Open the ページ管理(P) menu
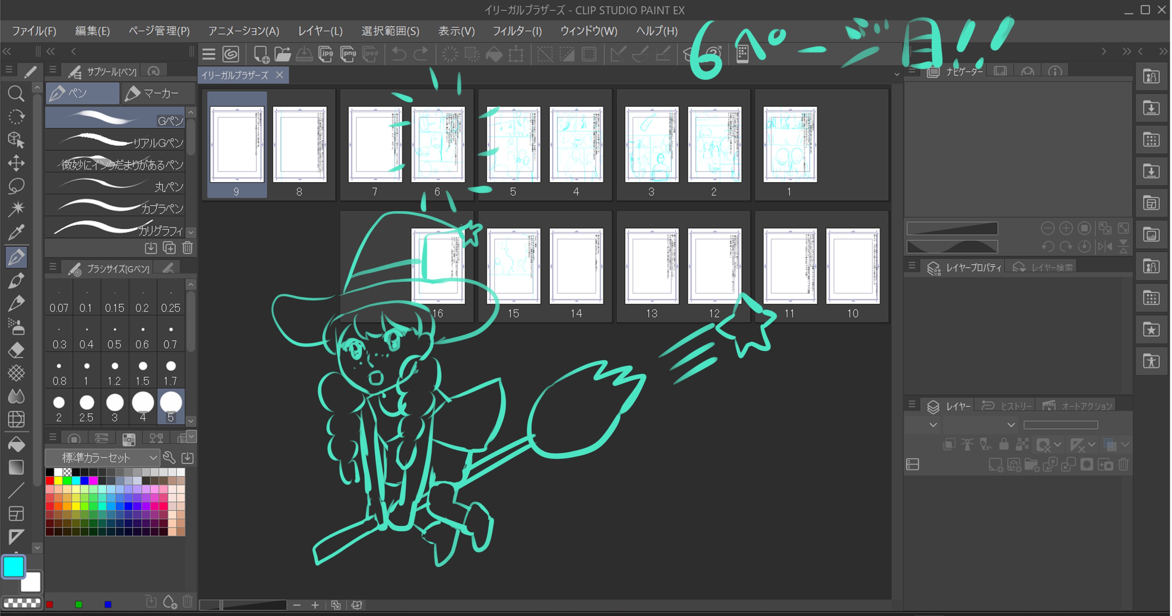Image resolution: width=1172 pixels, height=616 pixels. (x=159, y=31)
